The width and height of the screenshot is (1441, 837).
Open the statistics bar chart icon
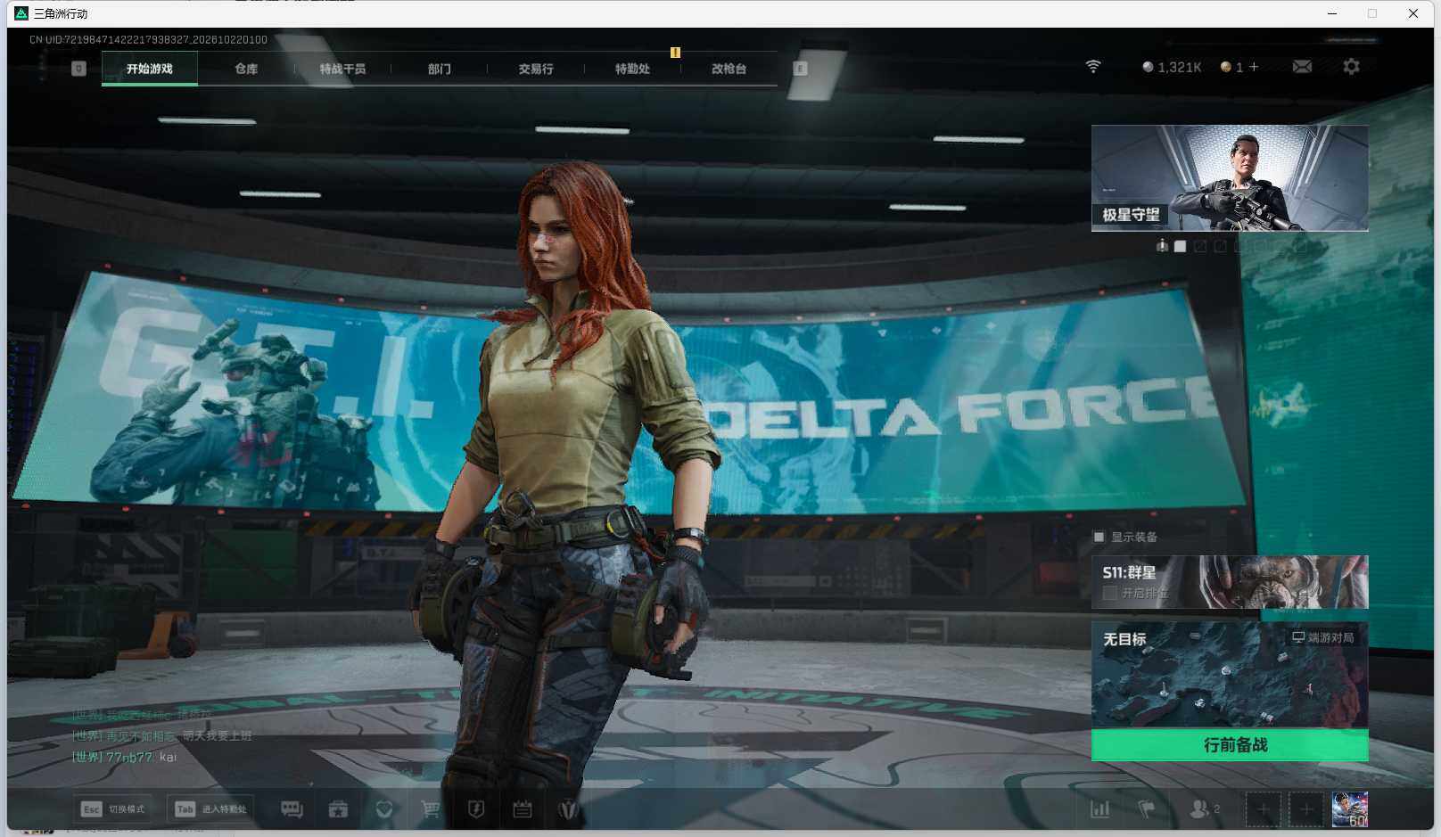[x=1100, y=809]
